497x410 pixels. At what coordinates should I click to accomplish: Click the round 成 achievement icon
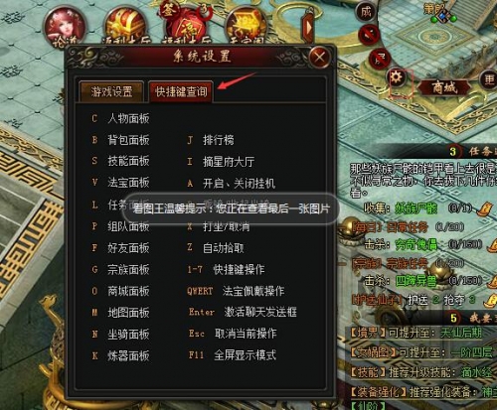pyautogui.click(x=366, y=12)
